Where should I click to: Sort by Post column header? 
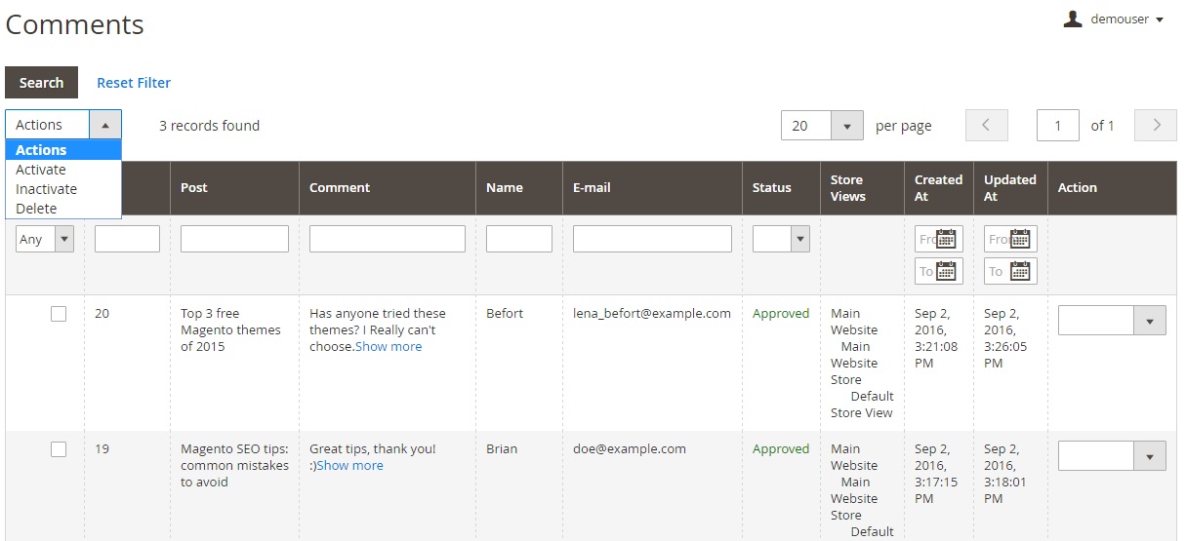[x=194, y=188]
